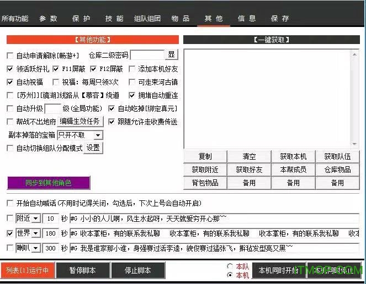Switch to the 保护 tab

point(81,18)
